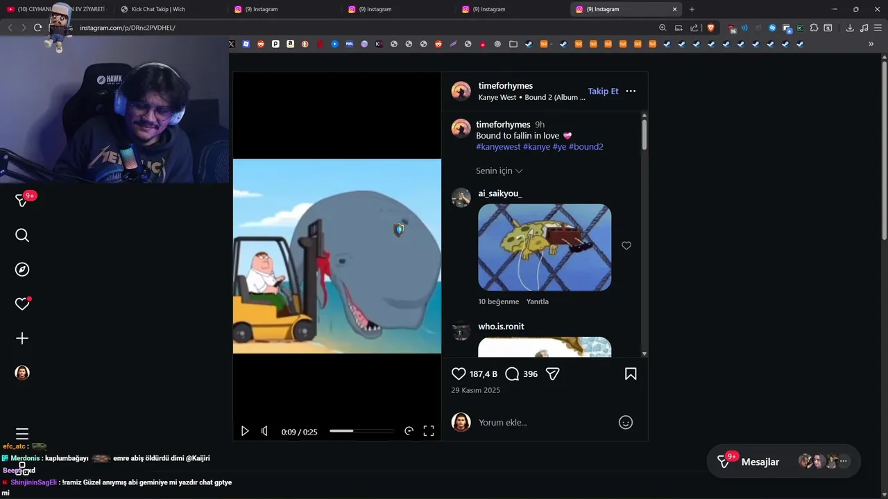This screenshot has width=888, height=499.
Task: Click Yanıtla under ai_saikyou_ comment
Action: [x=538, y=301]
